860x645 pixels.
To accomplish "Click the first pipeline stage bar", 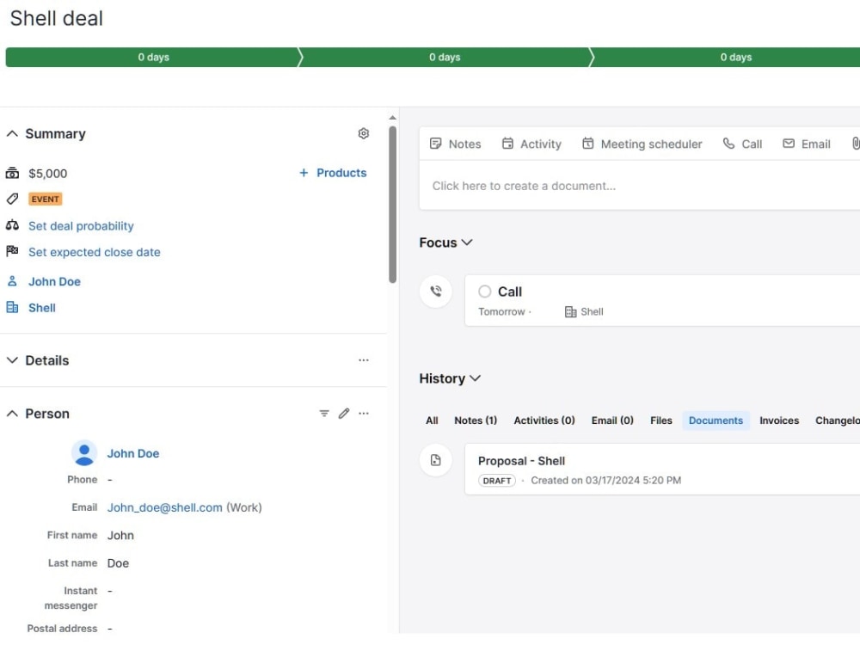I will (x=154, y=57).
